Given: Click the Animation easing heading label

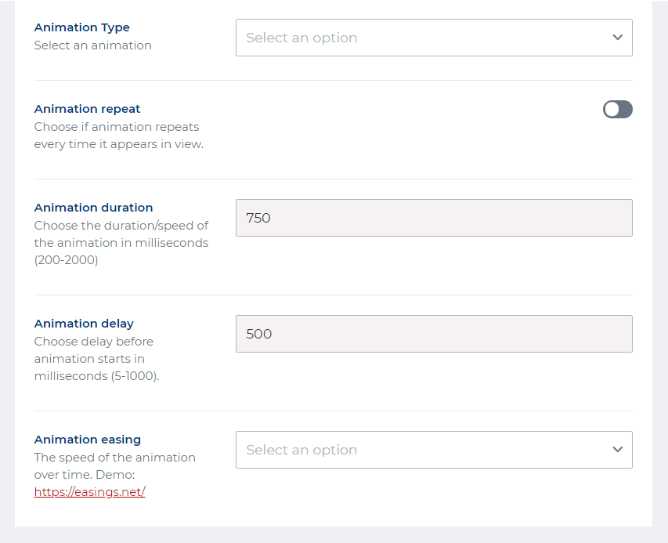Looking at the screenshot, I should pyautogui.click(x=88, y=440).
